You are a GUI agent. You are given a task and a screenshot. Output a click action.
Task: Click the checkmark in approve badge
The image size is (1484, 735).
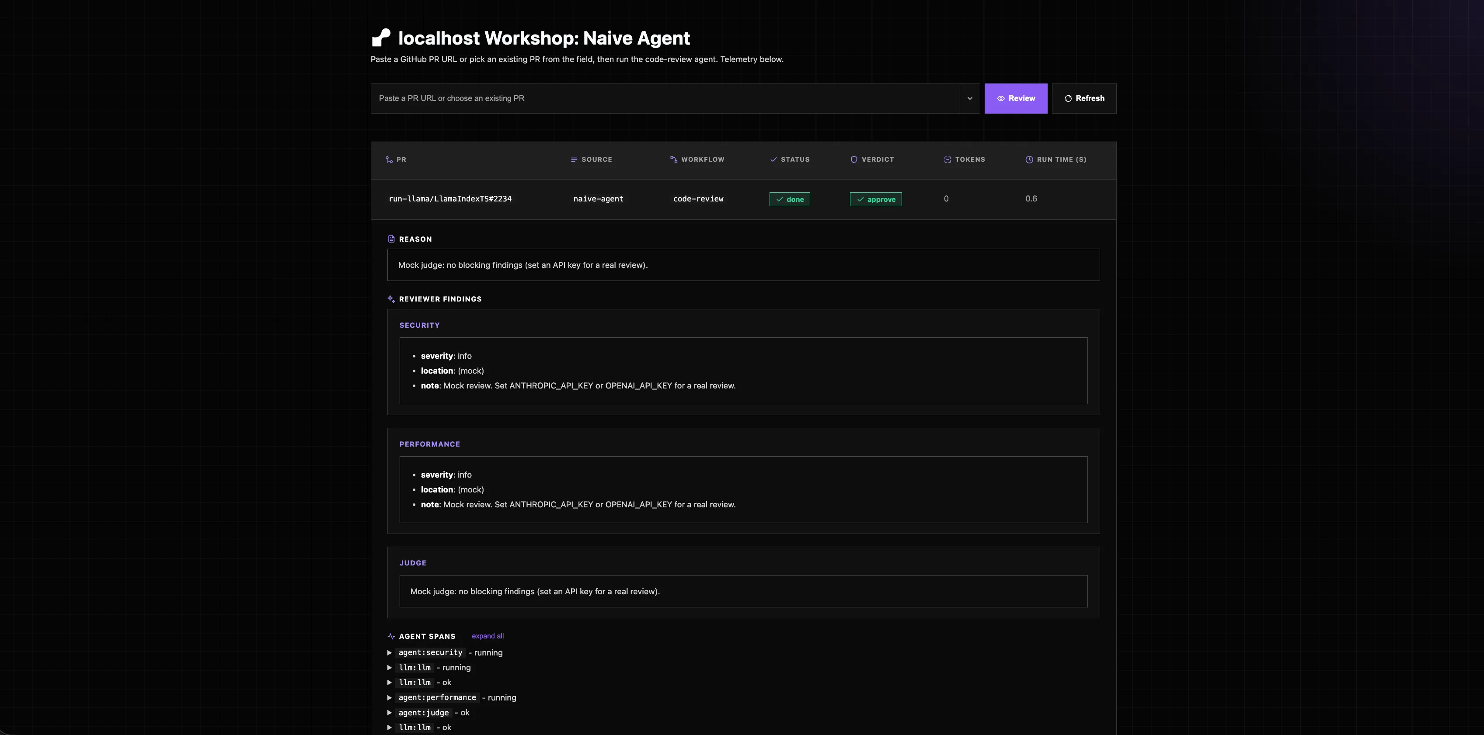tap(860, 199)
